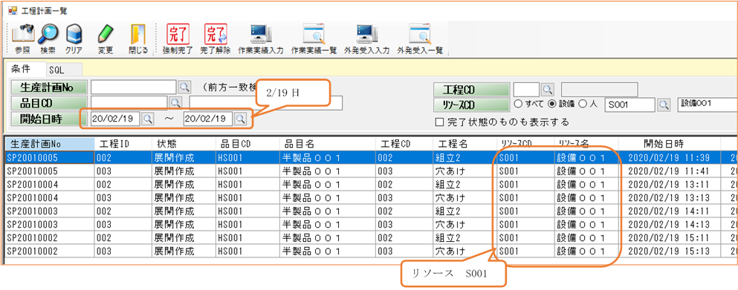Sort by 品目名 column header
738x290 pixels.
pos(327,143)
